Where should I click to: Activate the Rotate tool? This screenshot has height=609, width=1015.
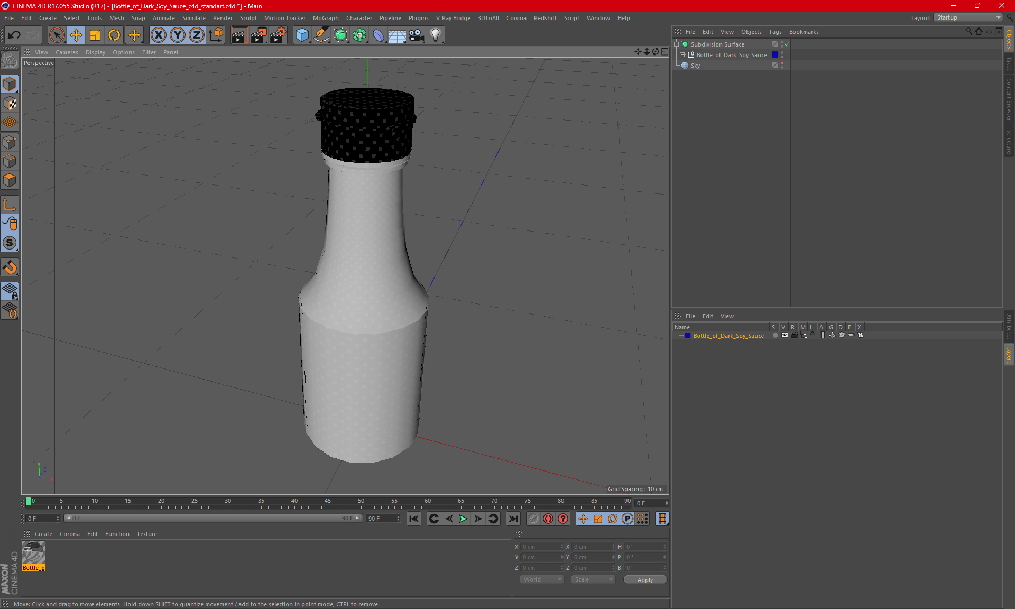114,35
